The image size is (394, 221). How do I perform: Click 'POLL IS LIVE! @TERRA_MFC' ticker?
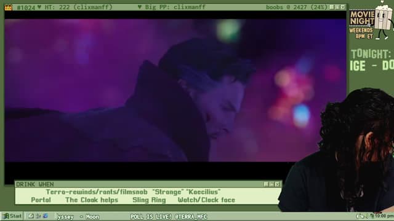coord(169,217)
